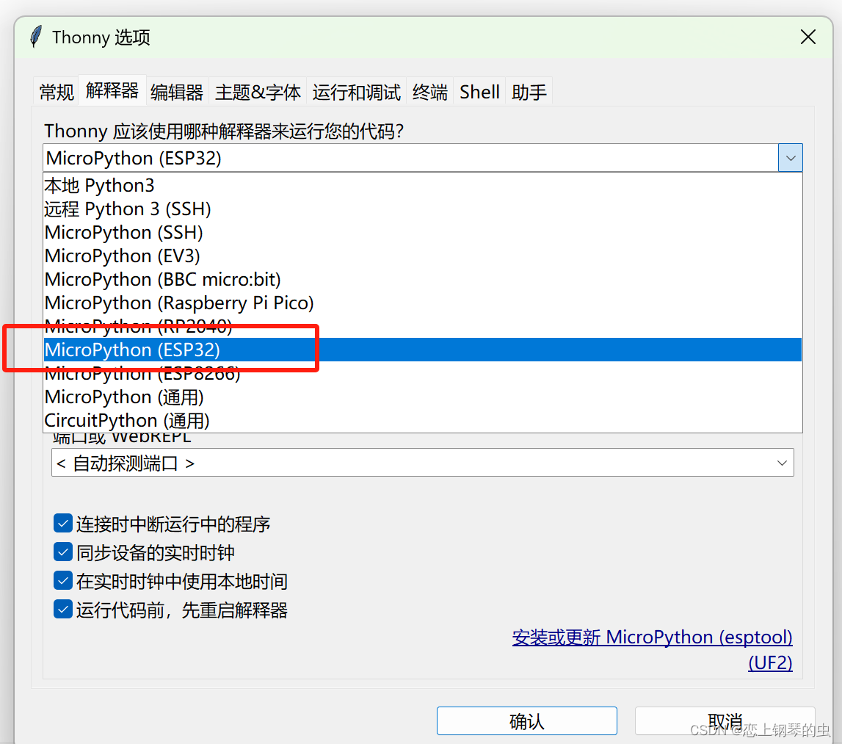Open the 解释器 tab

(x=112, y=90)
